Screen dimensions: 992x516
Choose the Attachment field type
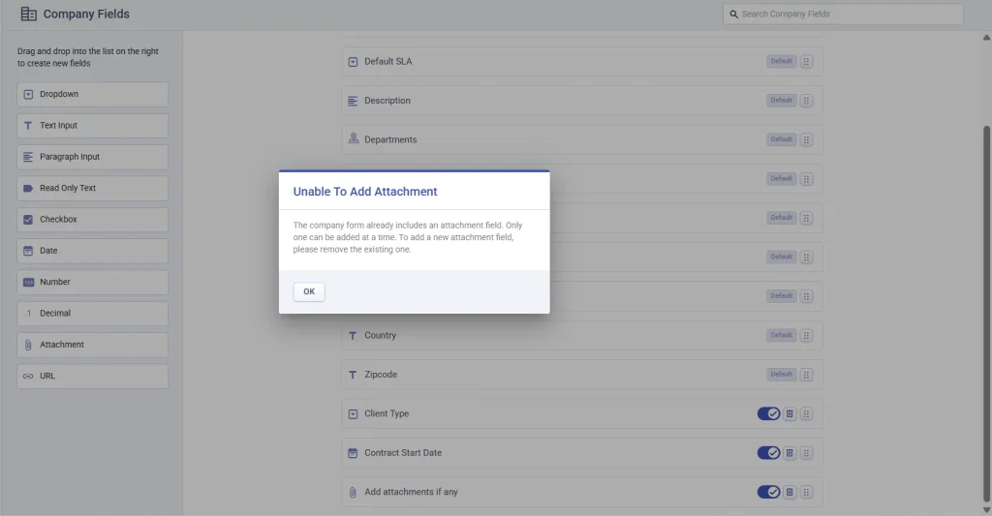(92, 345)
